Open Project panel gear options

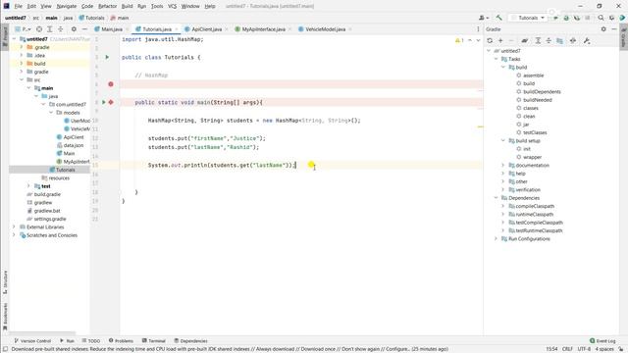coord(74,29)
